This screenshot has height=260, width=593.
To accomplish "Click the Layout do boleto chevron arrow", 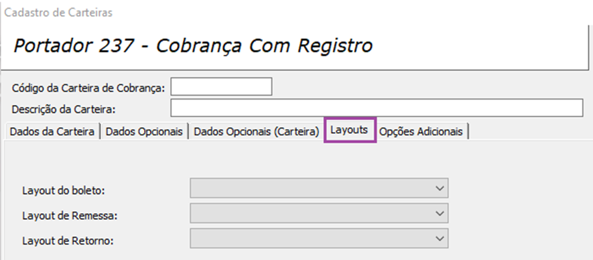I will pos(439,188).
